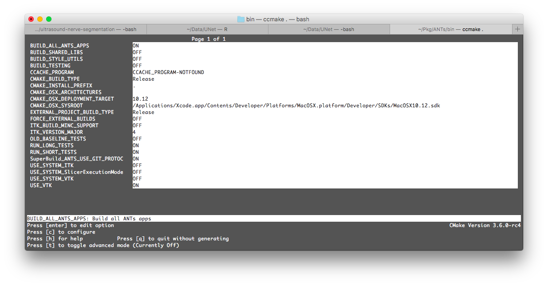Enable USE_SYSTEM_ITK

[137, 165]
